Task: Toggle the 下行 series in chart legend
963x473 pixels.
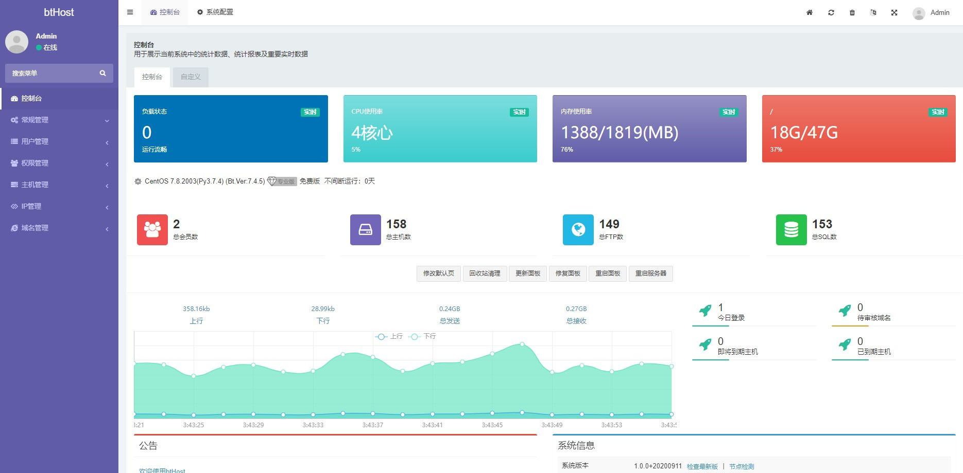Action: [x=423, y=336]
